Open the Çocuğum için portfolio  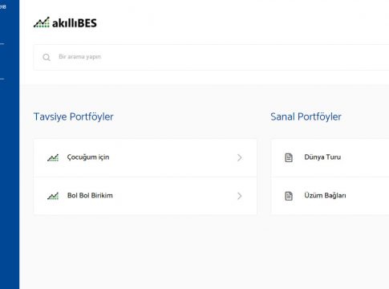click(x=88, y=157)
